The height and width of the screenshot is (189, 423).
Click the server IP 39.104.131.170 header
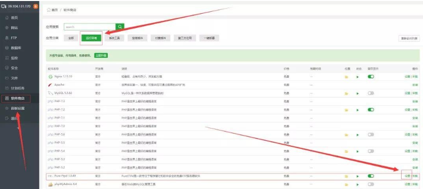(19, 6)
